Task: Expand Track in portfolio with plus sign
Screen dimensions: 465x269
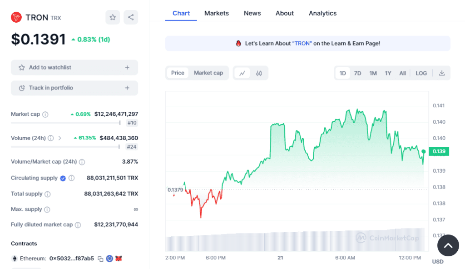Action: click(x=127, y=88)
